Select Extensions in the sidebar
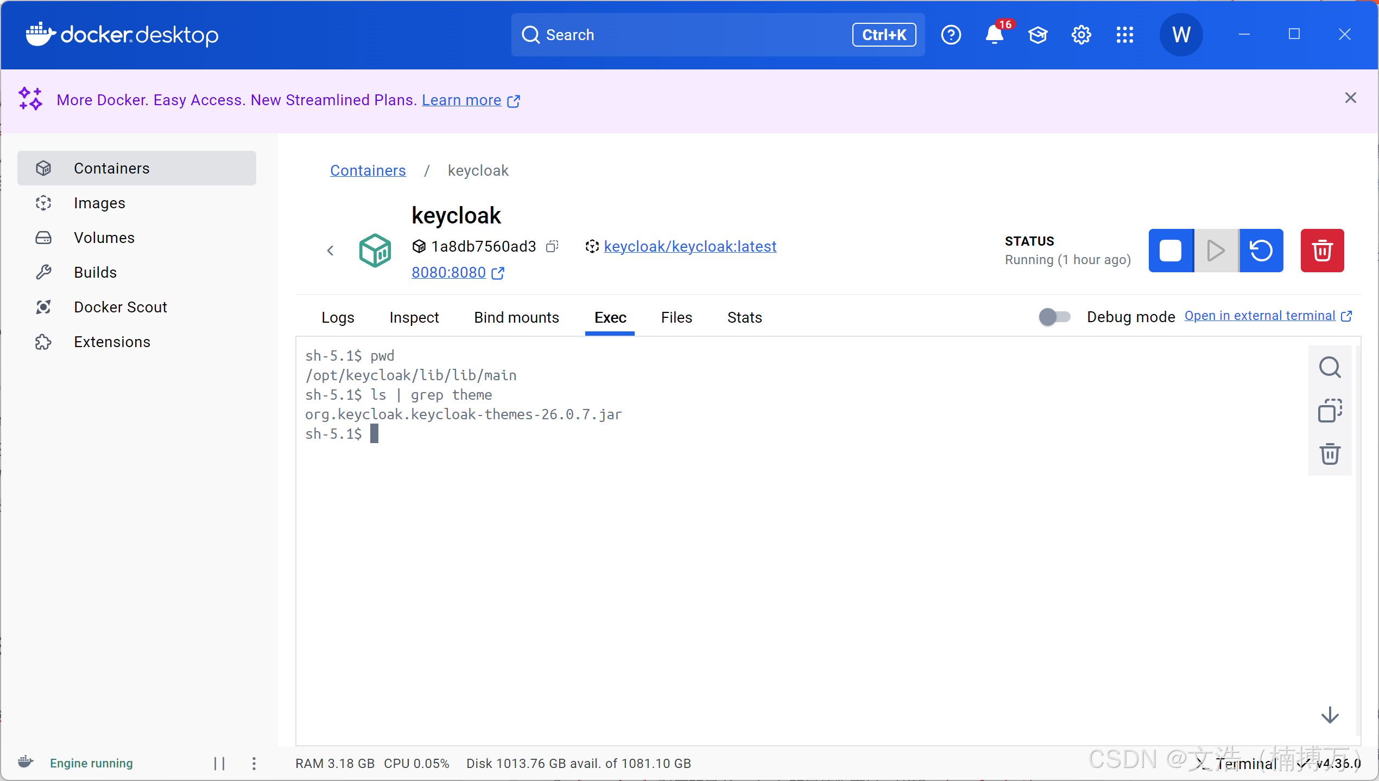Screen dimensions: 1379x781 point(137,342)
